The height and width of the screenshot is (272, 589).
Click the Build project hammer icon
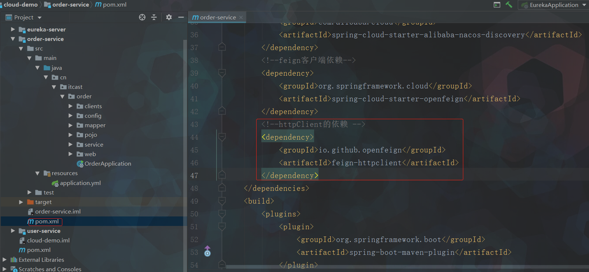(x=509, y=5)
